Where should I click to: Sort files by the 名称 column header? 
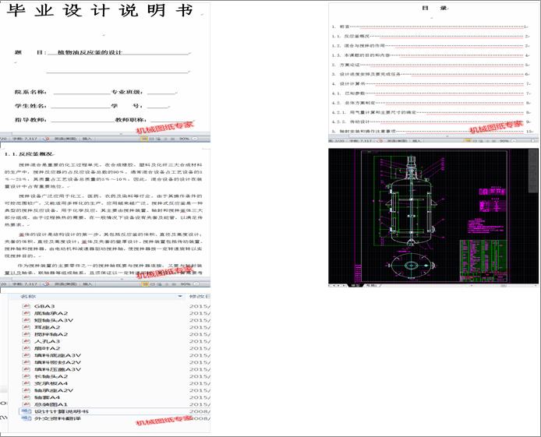tap(28, 296)
